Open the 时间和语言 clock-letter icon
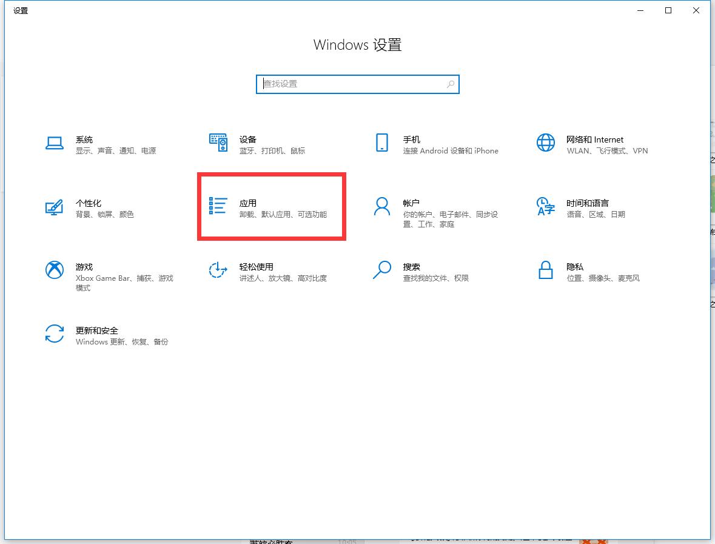715x544 pixels. coord(545,206)
